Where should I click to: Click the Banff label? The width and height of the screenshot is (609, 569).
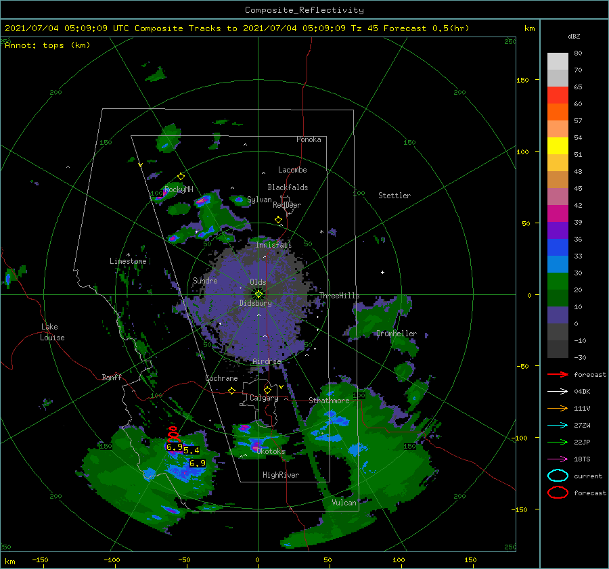[112, 377]
